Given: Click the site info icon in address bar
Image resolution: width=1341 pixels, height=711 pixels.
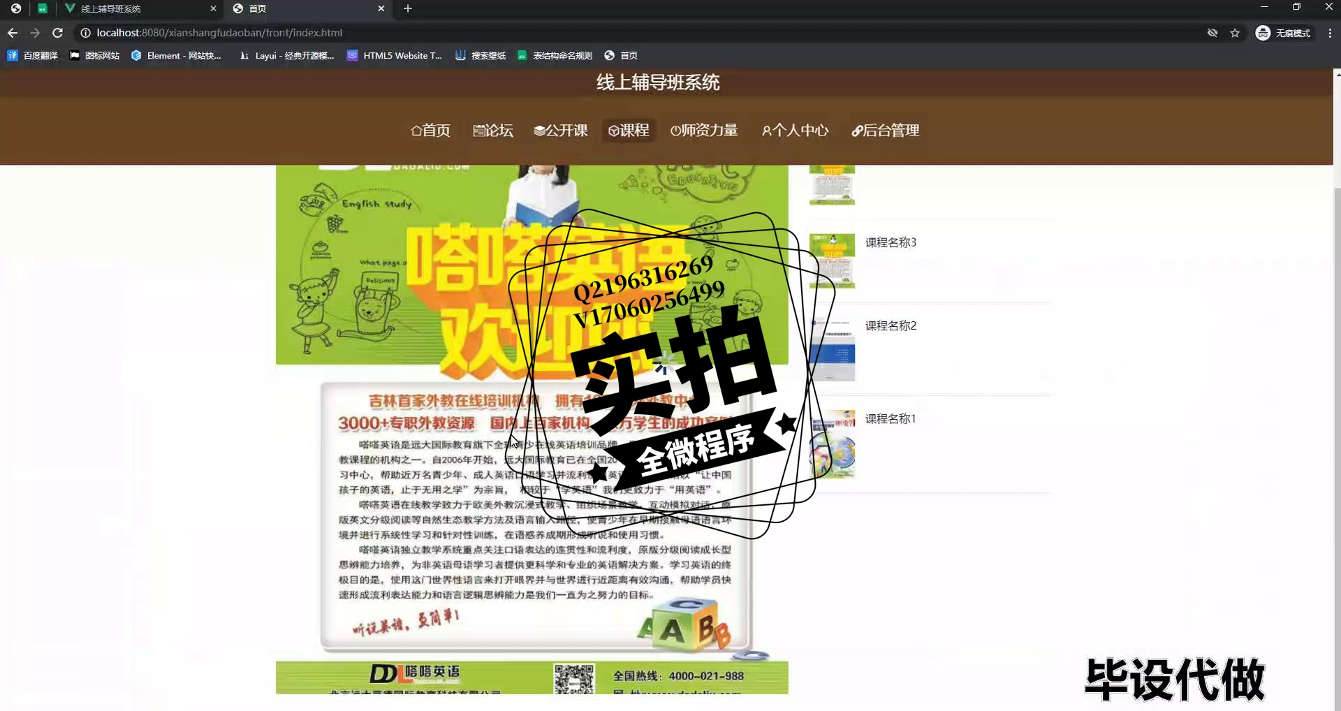Looking at the screenshot, I should pos(85,33).
